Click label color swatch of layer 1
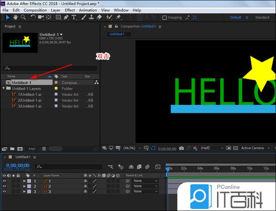276x211 pixels. click(x=29, y=181)
